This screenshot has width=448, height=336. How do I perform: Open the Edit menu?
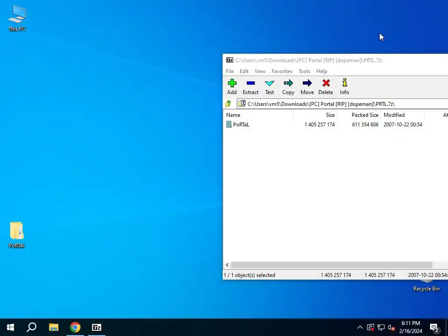point(244,71)
